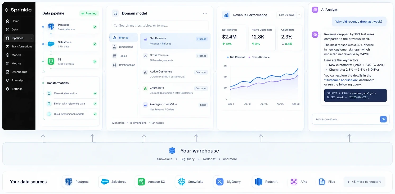Click the Revenue Performance chart icon
395x194 pixels.
(226, 15)
